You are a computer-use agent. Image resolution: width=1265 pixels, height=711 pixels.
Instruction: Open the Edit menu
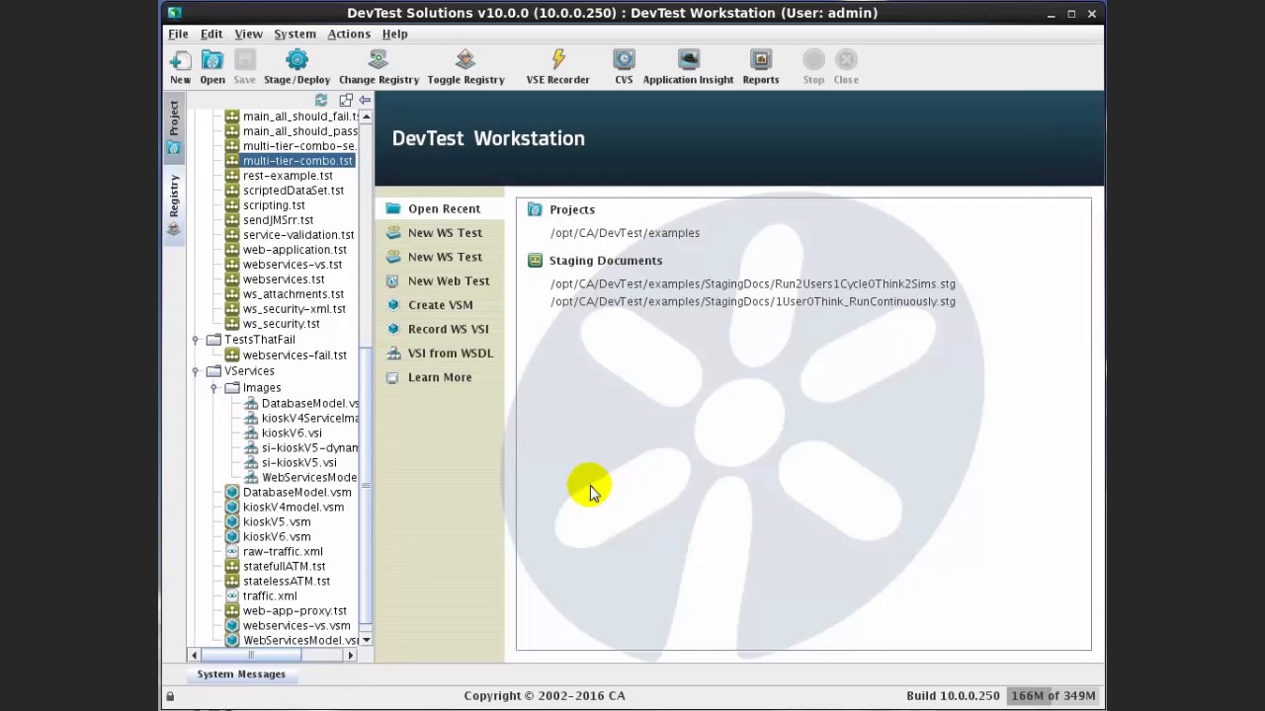pos(211,34)
